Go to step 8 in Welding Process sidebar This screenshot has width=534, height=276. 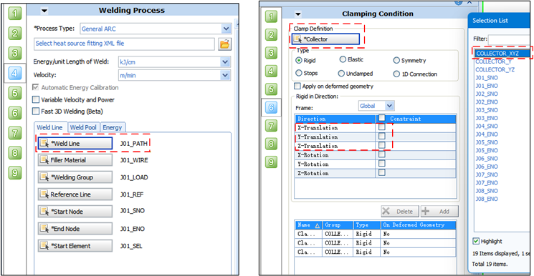pyautogui.click(x=14, y=153)
